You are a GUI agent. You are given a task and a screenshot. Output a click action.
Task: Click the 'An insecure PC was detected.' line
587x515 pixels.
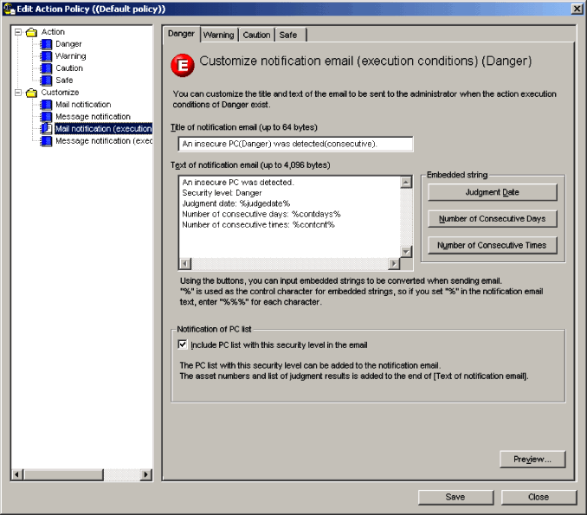tap(238, 183)
